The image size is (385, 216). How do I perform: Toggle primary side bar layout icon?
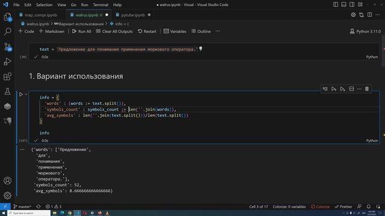coord(336,4)
